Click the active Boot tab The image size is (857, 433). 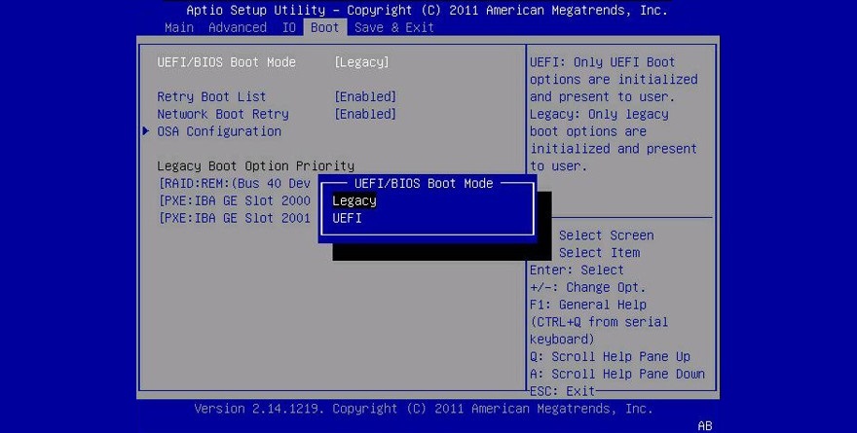(x=324, y=27)
